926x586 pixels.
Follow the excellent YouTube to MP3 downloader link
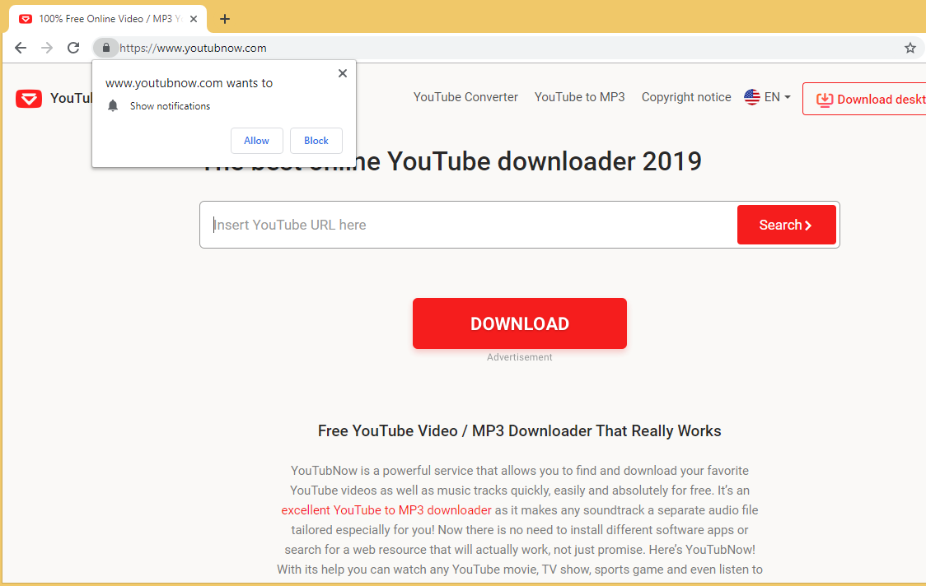pos(386,510)
